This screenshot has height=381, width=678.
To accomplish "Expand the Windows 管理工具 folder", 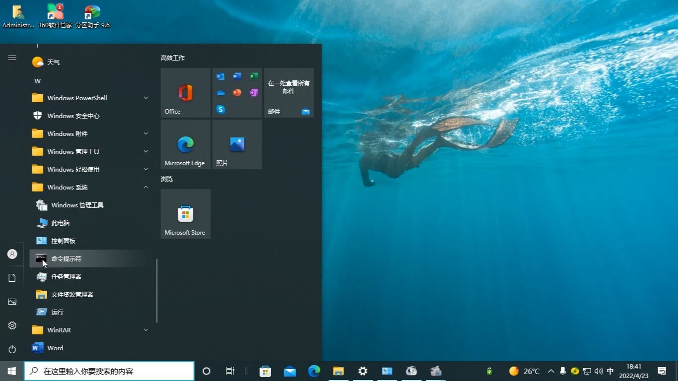I will click(89, 151).
